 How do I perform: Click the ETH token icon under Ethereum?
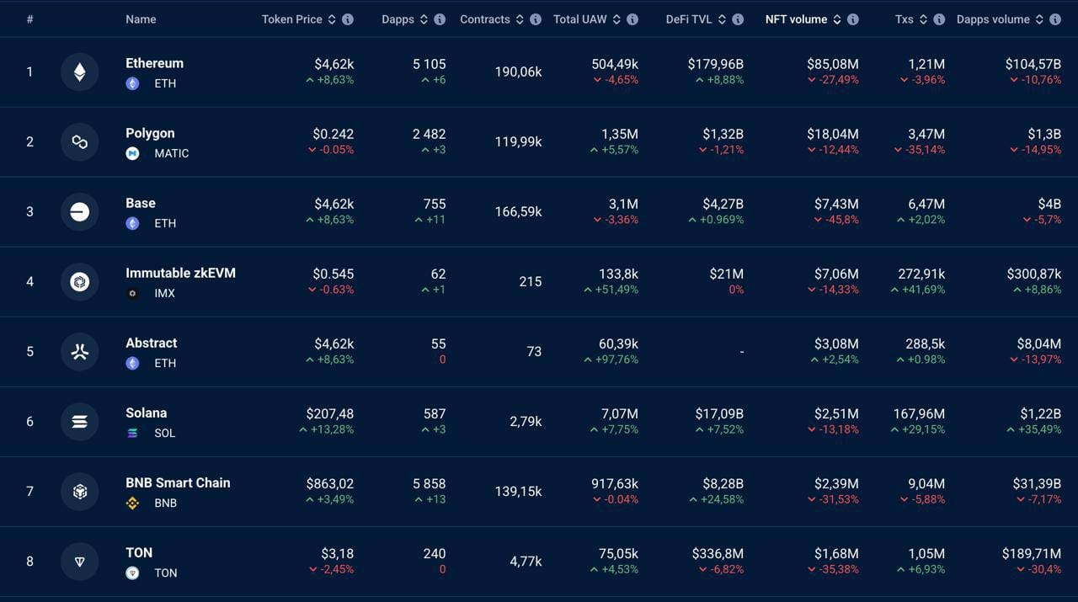click(x=132, y=83)
